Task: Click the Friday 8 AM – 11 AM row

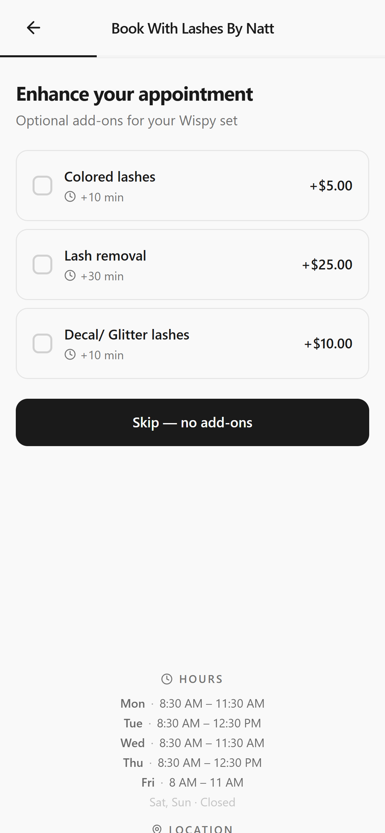Action: pos(192,782)
